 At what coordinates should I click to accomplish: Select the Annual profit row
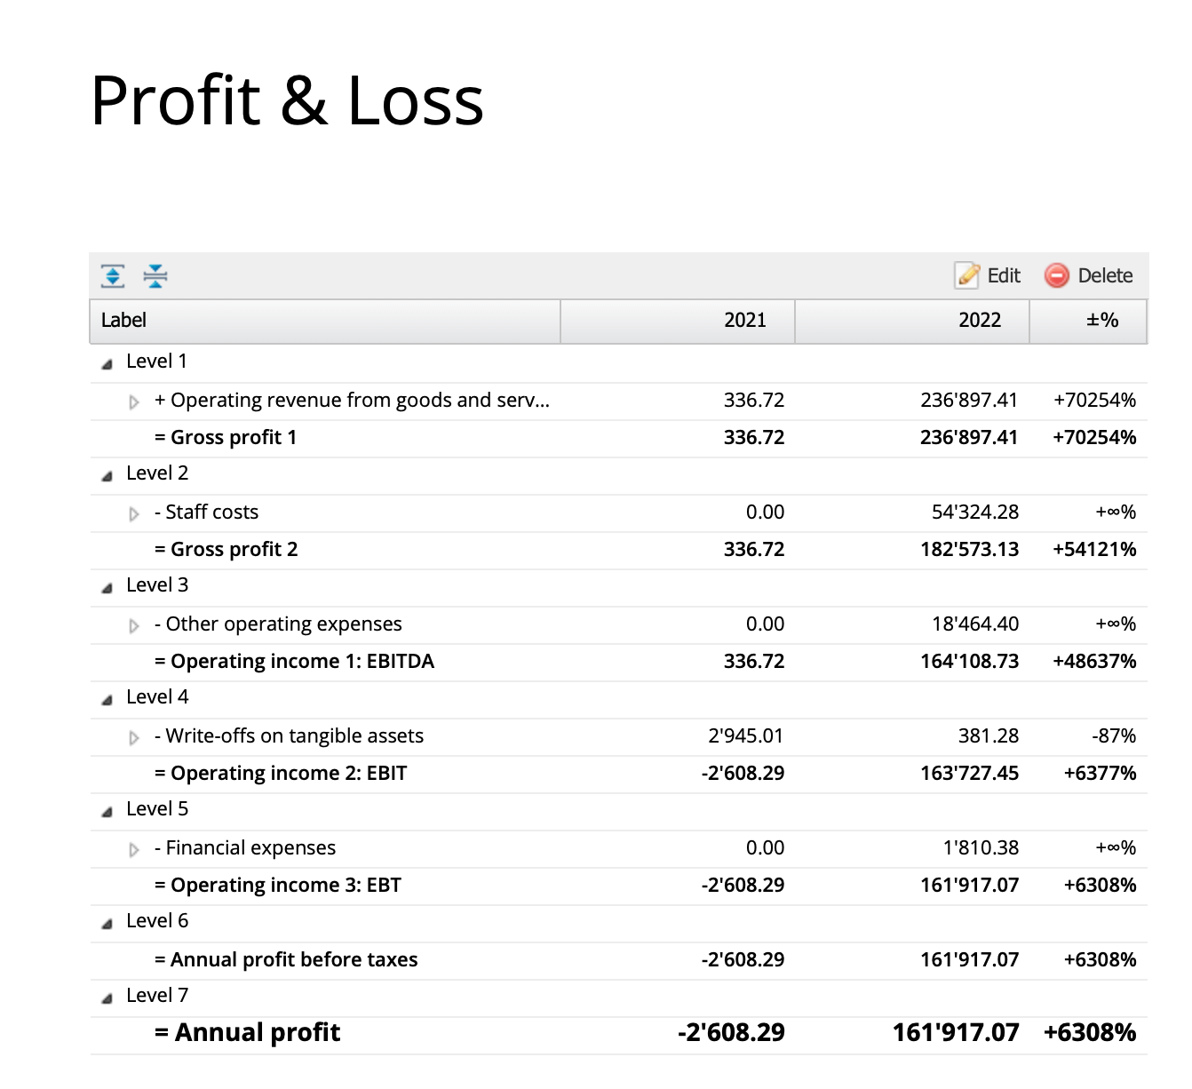tap(255, 1032)
